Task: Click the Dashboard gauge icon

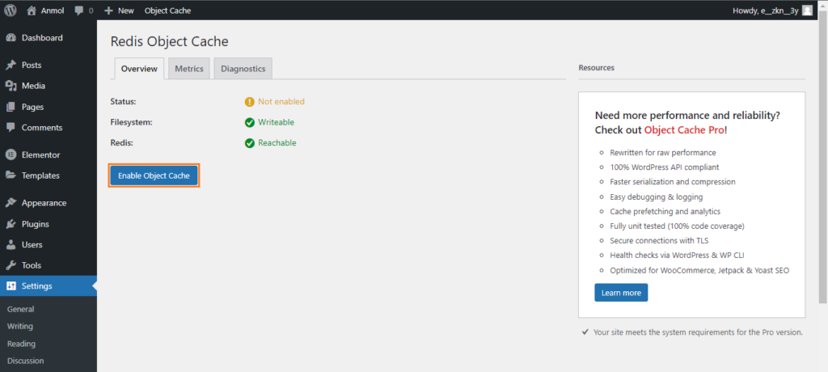Action: [x=11, y=38]
